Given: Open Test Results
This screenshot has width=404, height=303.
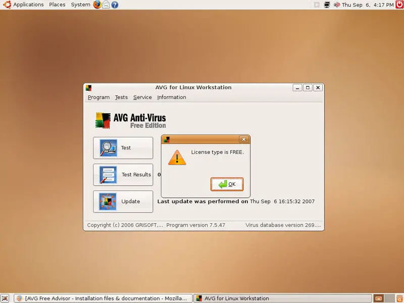Looking at the screenshot, I should click(123, 175).
